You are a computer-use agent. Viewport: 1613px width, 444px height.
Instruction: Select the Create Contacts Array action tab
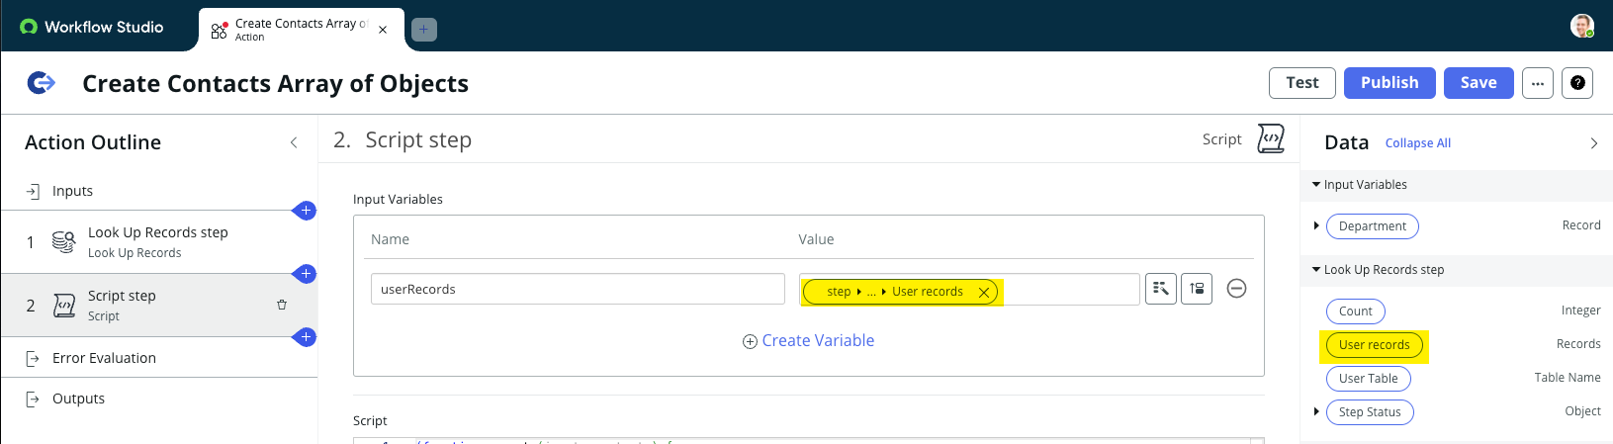(x=301, y=30)
